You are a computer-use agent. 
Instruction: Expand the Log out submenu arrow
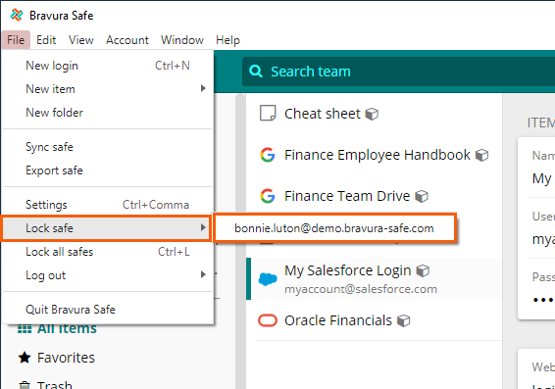tap(203, 274)
